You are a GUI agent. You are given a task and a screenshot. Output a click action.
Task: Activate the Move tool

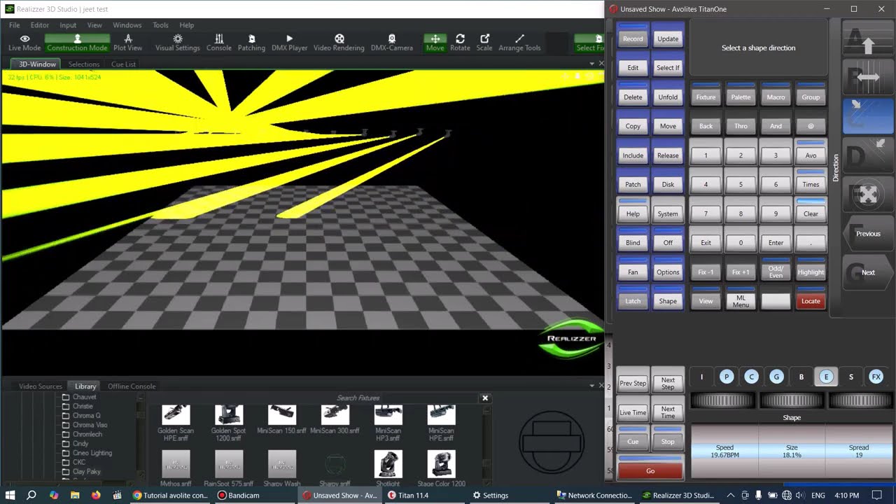435,43
